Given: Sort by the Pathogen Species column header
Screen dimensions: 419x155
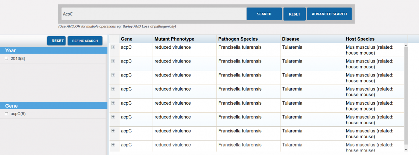Looking at the screenshot, I should click(238, 39).
